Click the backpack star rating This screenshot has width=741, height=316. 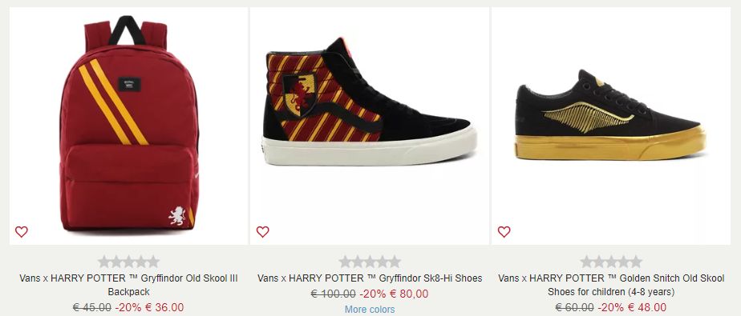pyautogui.click(x=128, y=262)
